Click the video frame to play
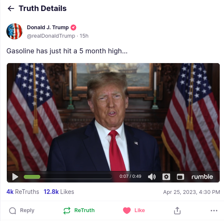Screen dimensions: 224x221 pyautogui.click(x=113, y=117)
